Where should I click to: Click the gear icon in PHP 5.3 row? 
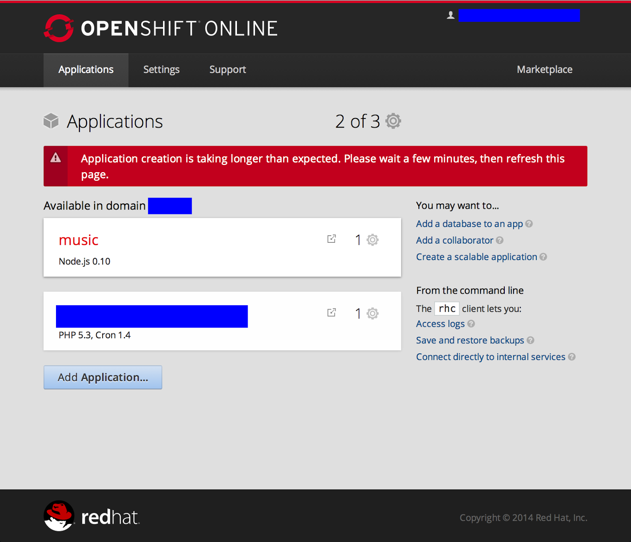click(373, 313)
